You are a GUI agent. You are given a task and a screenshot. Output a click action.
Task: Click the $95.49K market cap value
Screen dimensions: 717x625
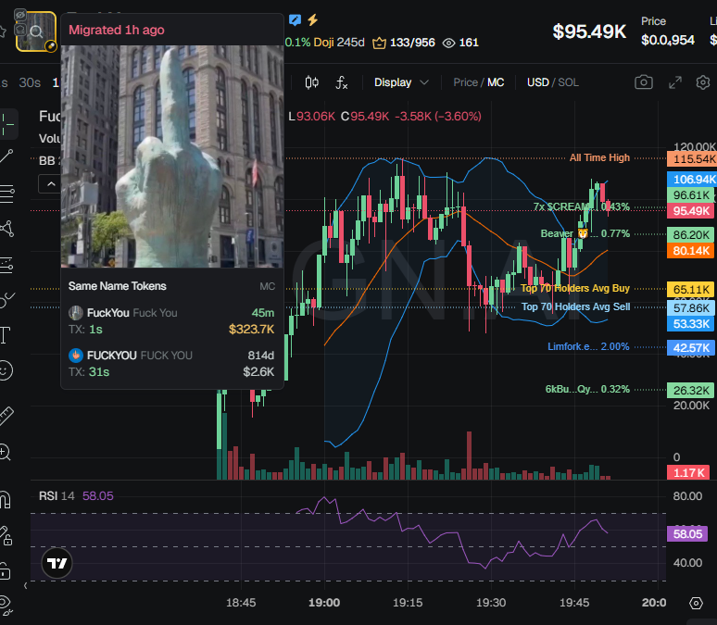pos(589,31)
